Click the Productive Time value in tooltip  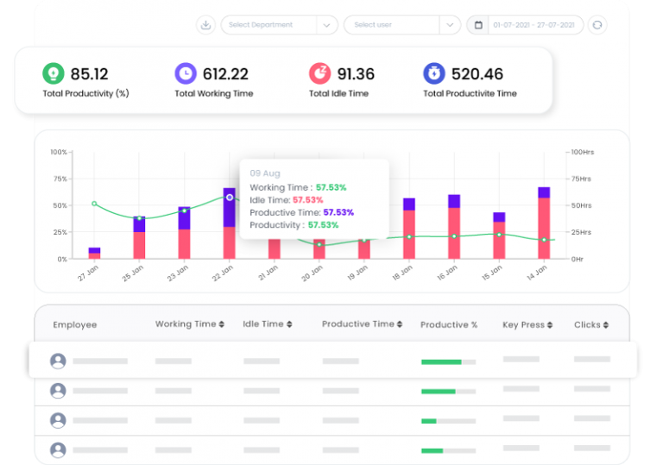click(x=338, y=212)
